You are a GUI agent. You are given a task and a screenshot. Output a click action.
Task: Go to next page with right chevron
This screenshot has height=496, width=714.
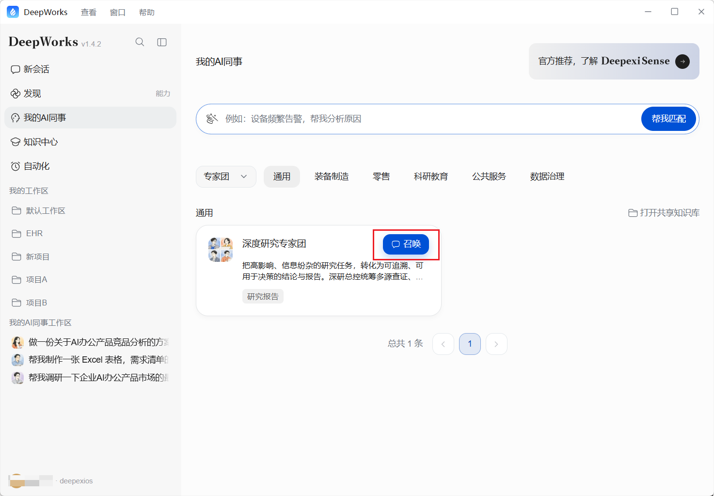click(496, 344)
